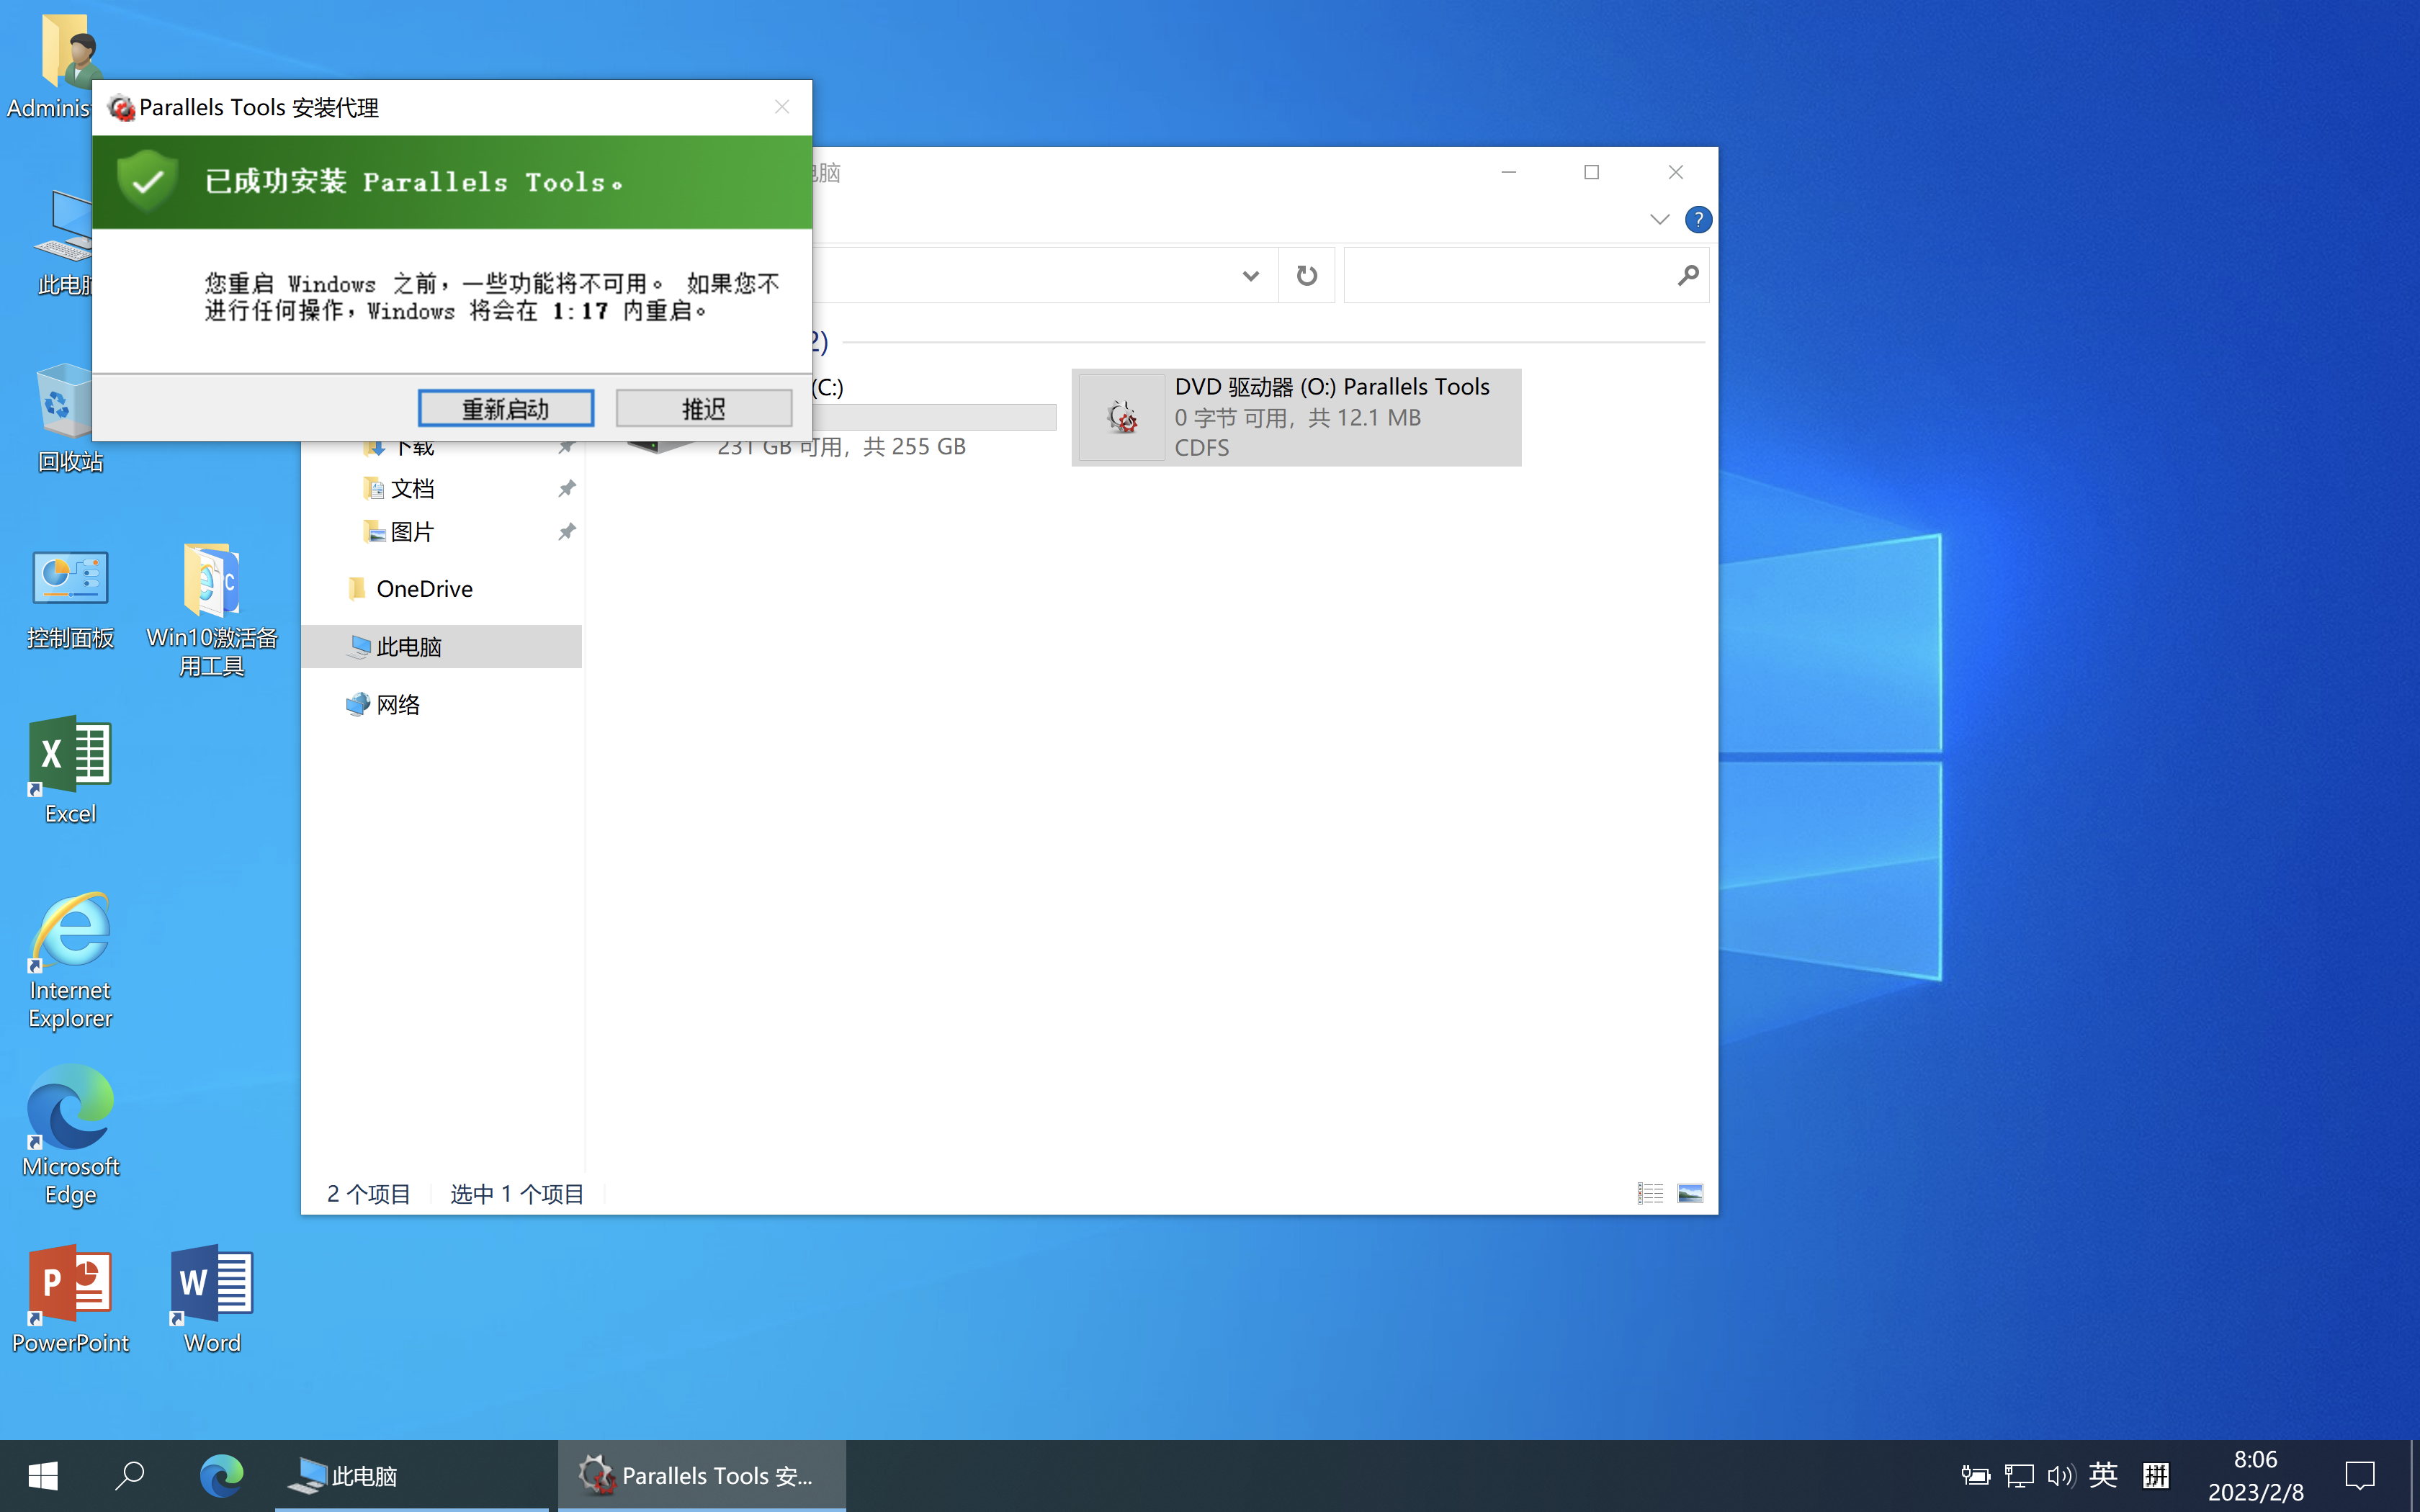Click the 推迟 postpone button

[703, 408]
